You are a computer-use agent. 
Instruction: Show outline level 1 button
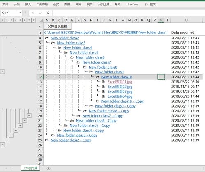pyautogui.click(x=2, y=21)
